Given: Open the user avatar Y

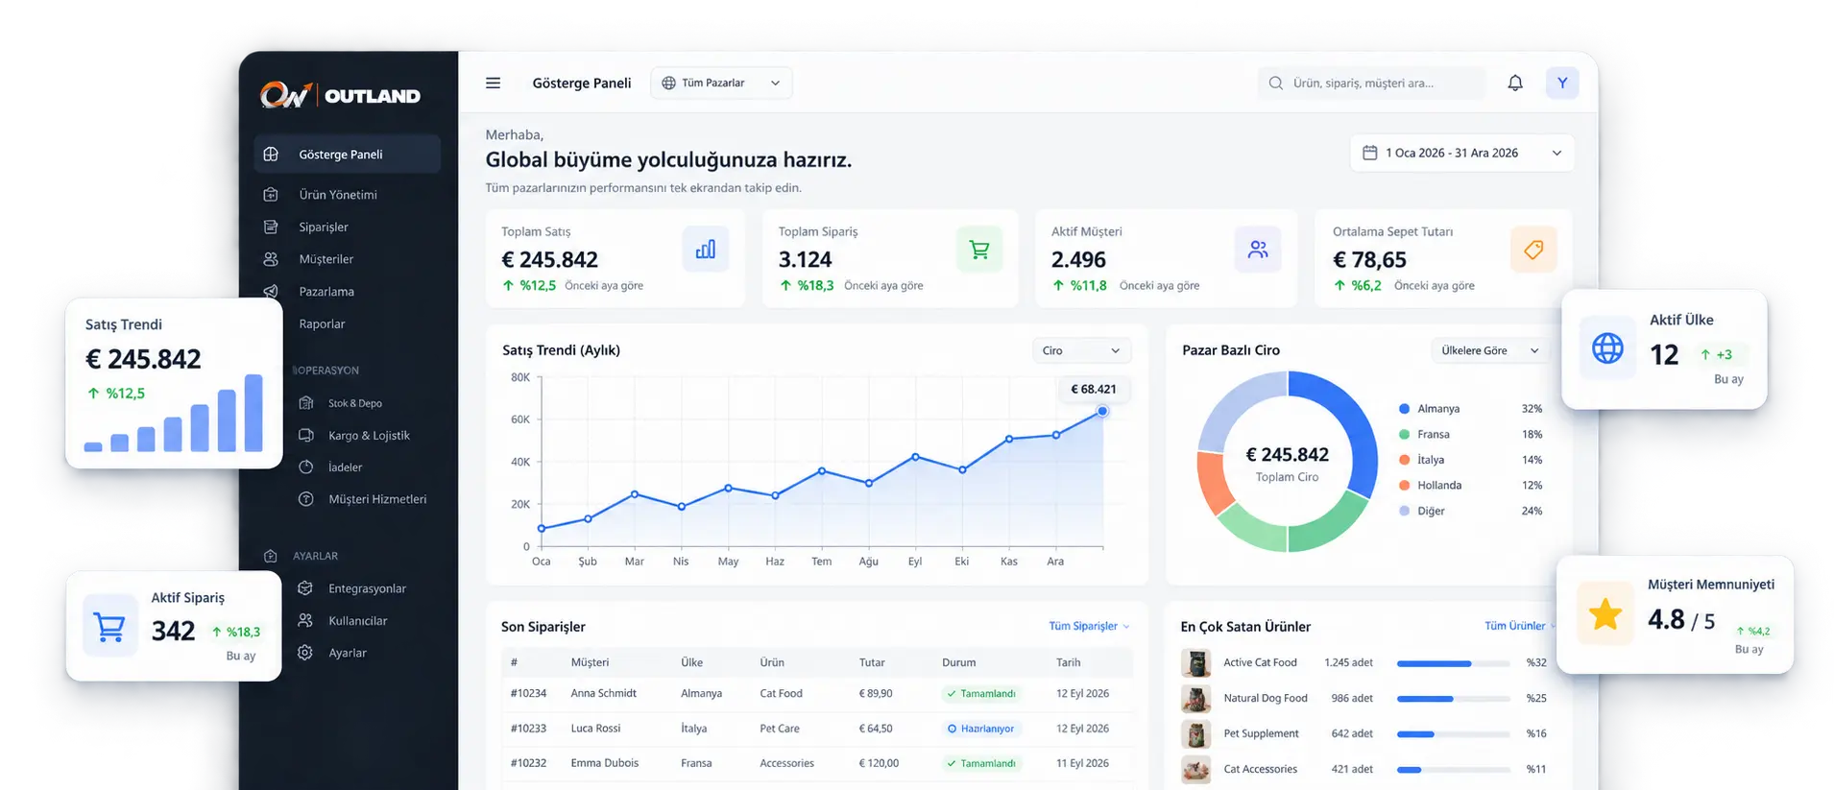Looking at the screenshot, I should pos(1561,83).
